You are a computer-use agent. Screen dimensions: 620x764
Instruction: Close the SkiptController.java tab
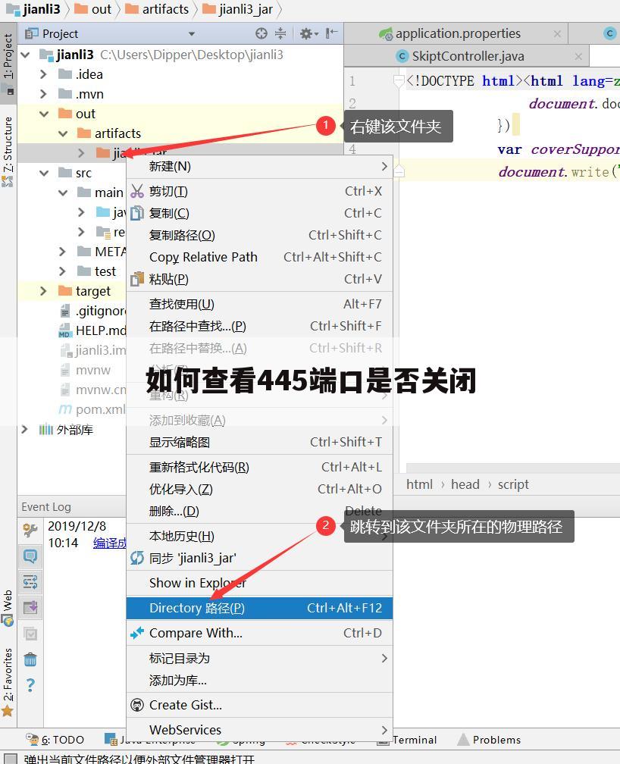(579, 56)
